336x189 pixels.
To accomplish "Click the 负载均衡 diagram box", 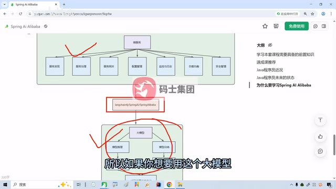I will [194, 66].
